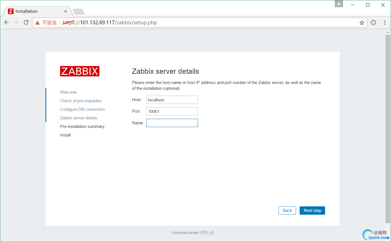Close the Installation tab
This screenshot has width=391, height=242.
(66, 11)
